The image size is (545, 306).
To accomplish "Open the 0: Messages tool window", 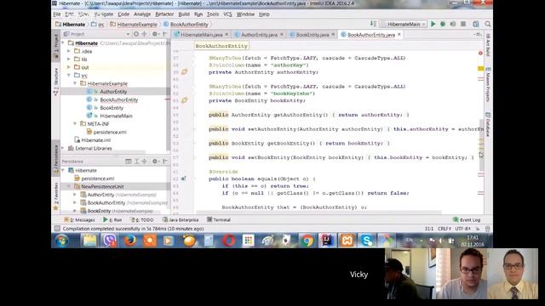I will pyautogui.click(x=79, y=219).
